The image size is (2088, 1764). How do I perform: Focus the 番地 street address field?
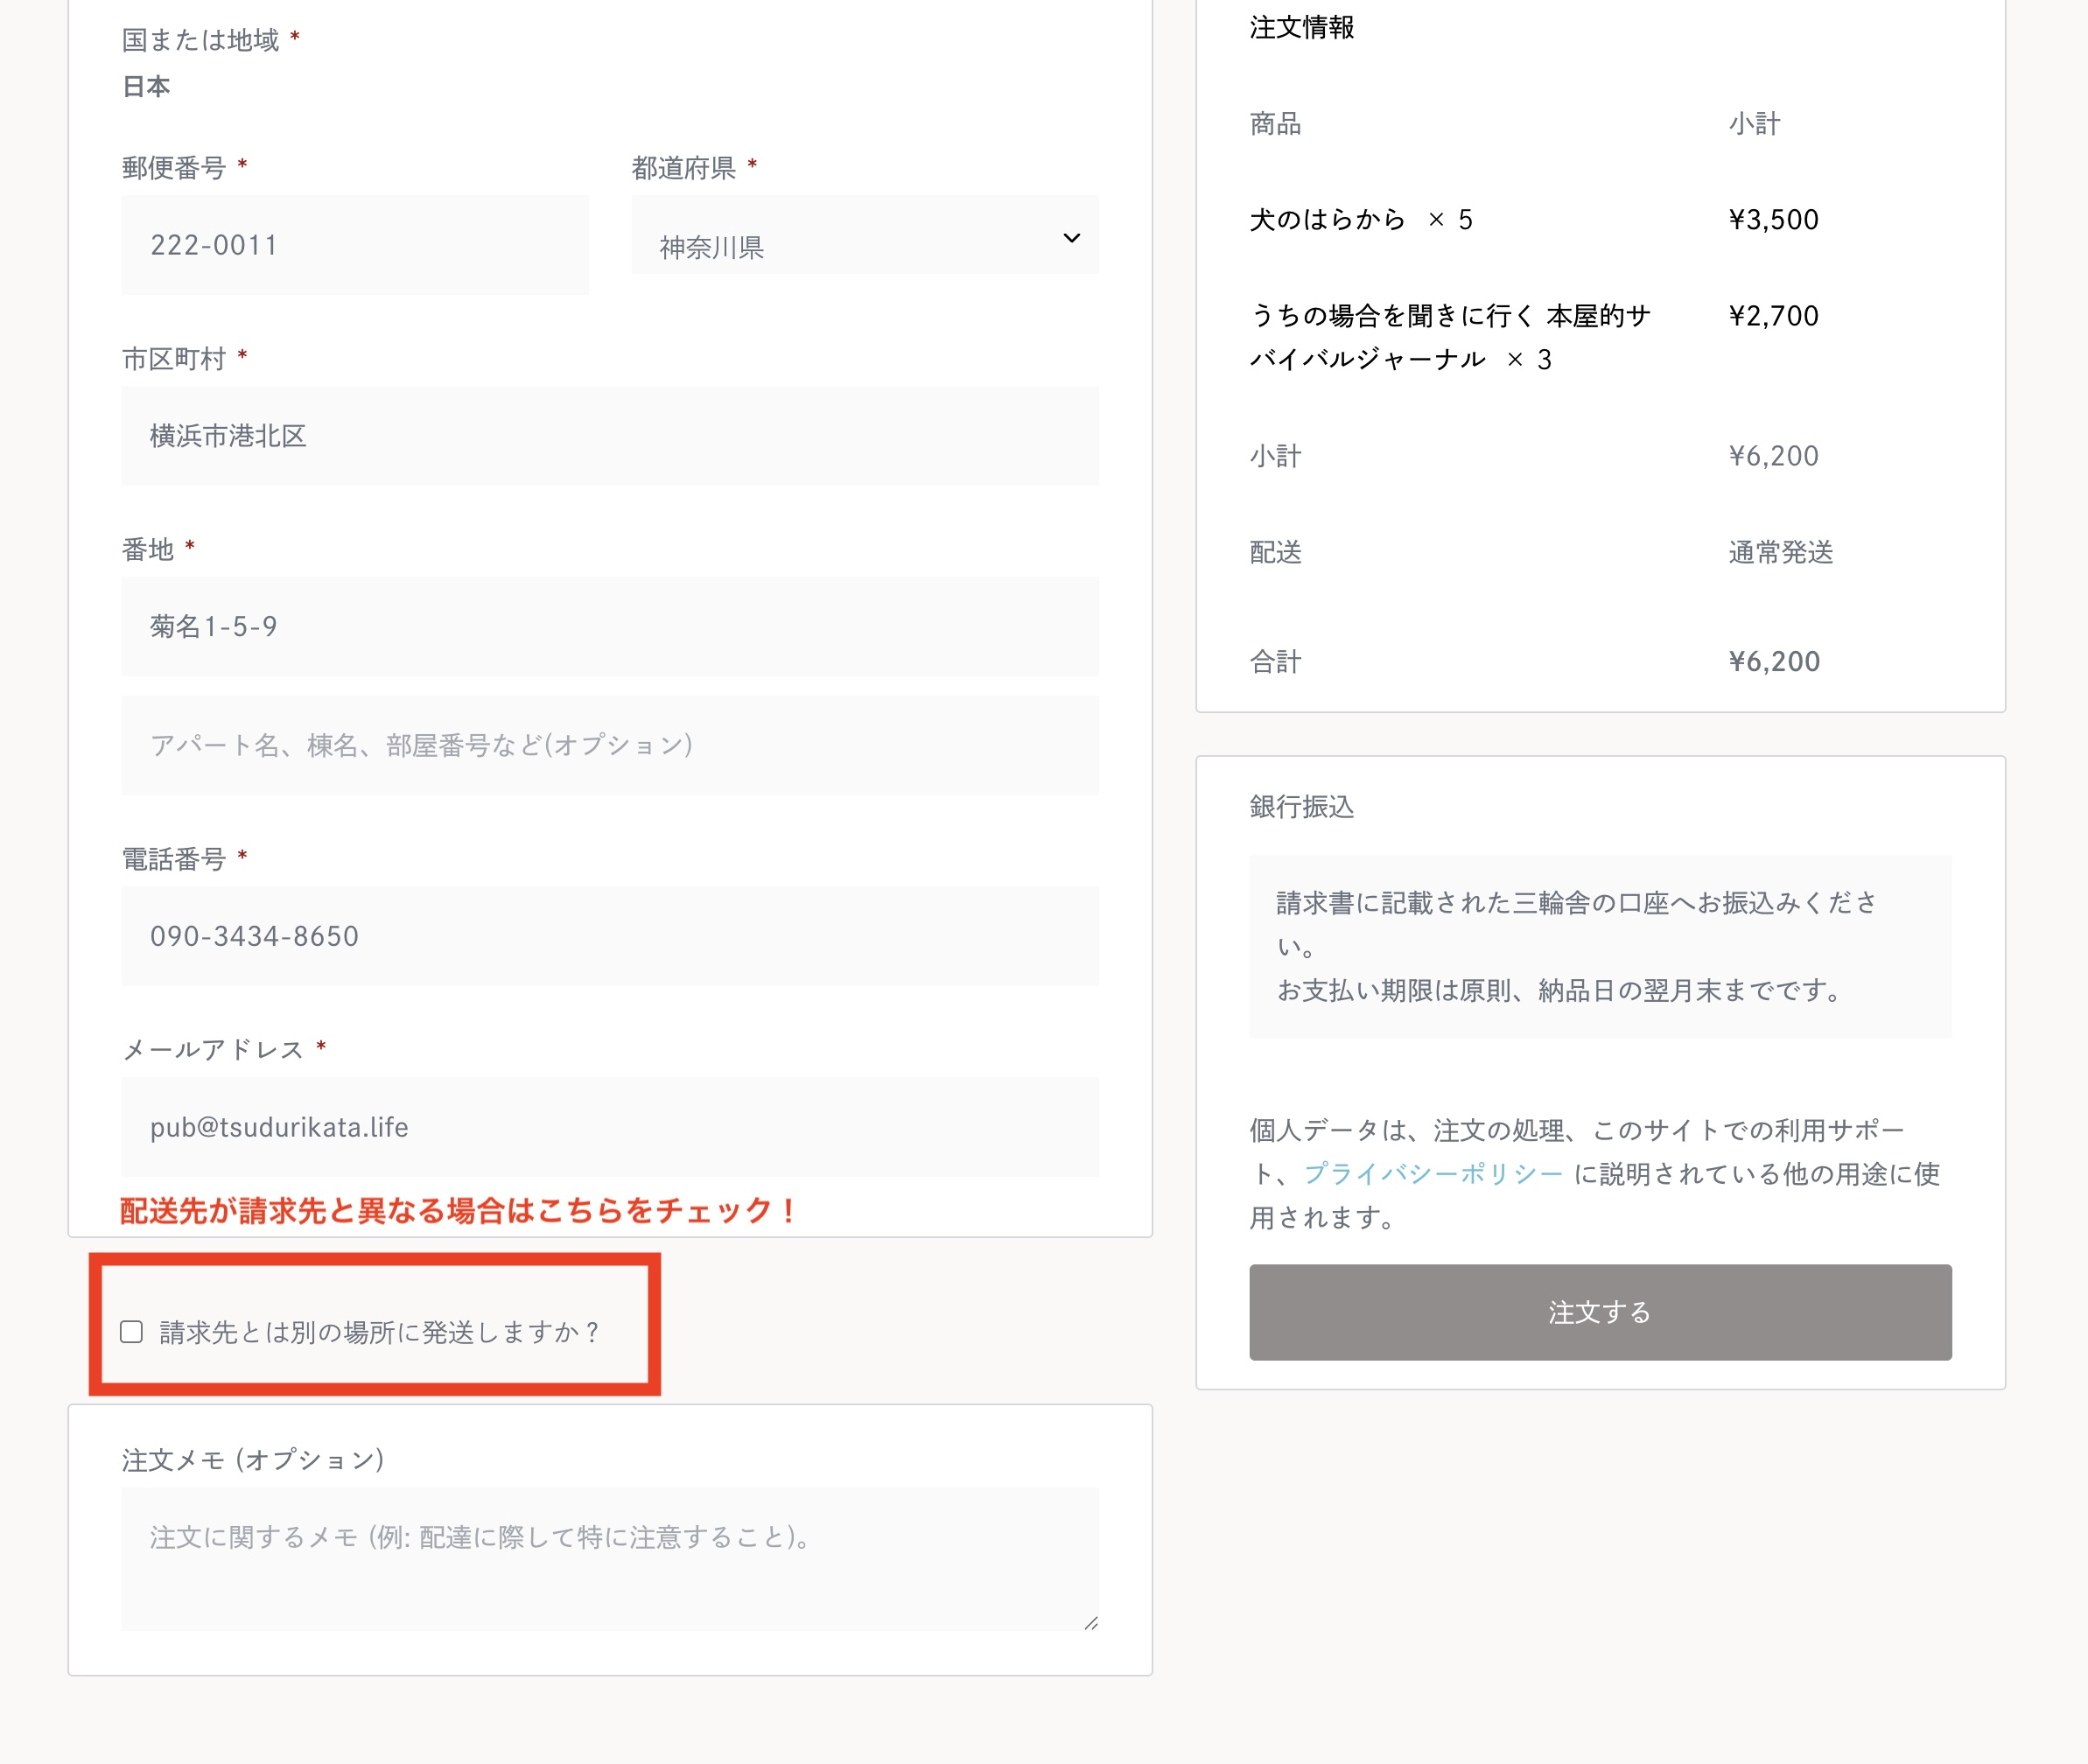point(609,627)
